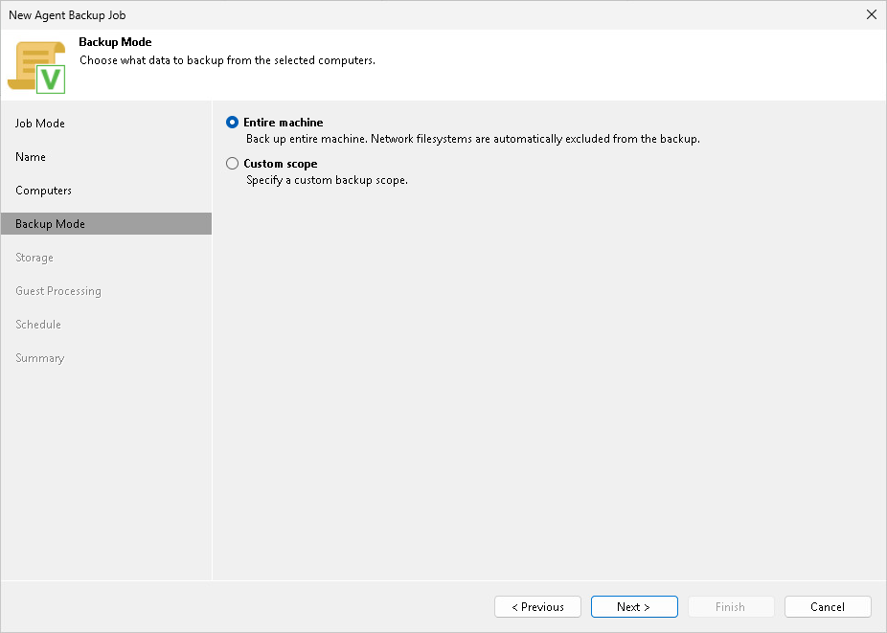This screenshot has width=887, height=633.
Task: Click the 'Specify a custom backup scope' text
Action: click(327, 180)
